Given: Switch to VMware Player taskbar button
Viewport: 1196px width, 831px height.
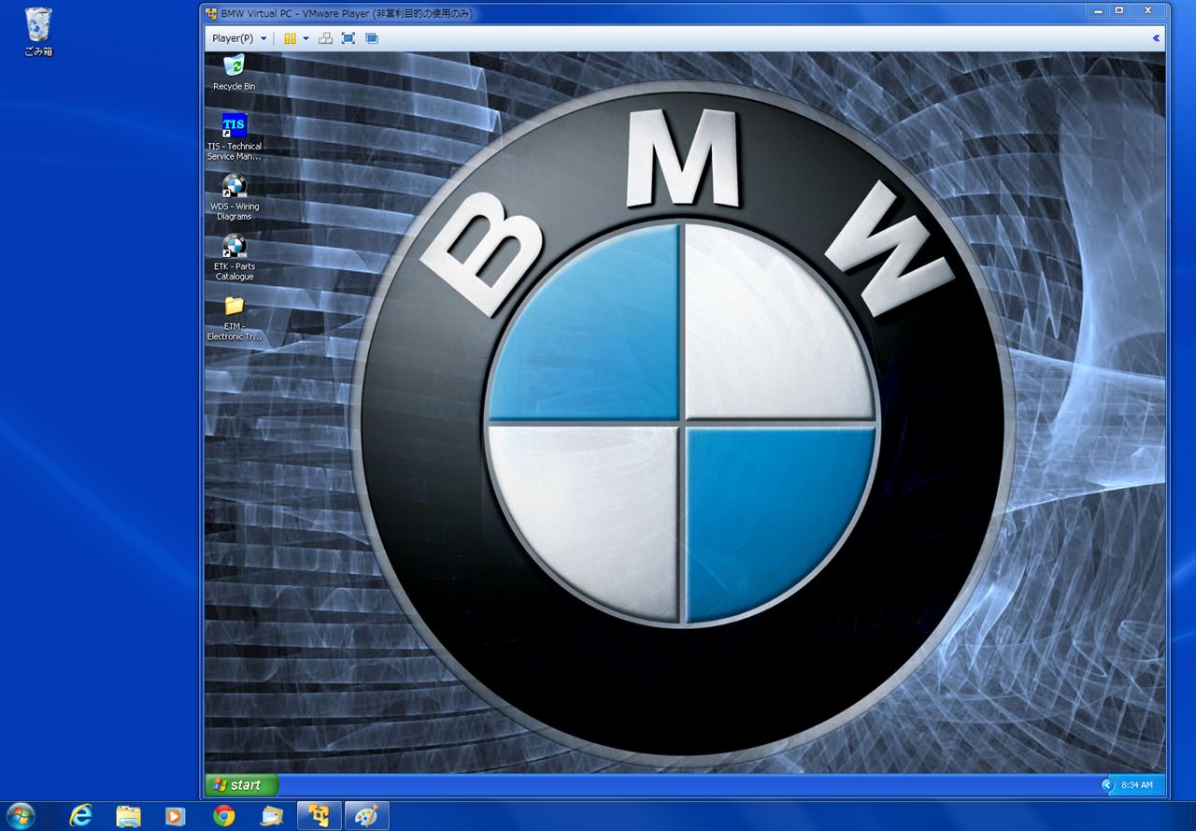Looking at the screenshot, I should click(x=319, y=815).
